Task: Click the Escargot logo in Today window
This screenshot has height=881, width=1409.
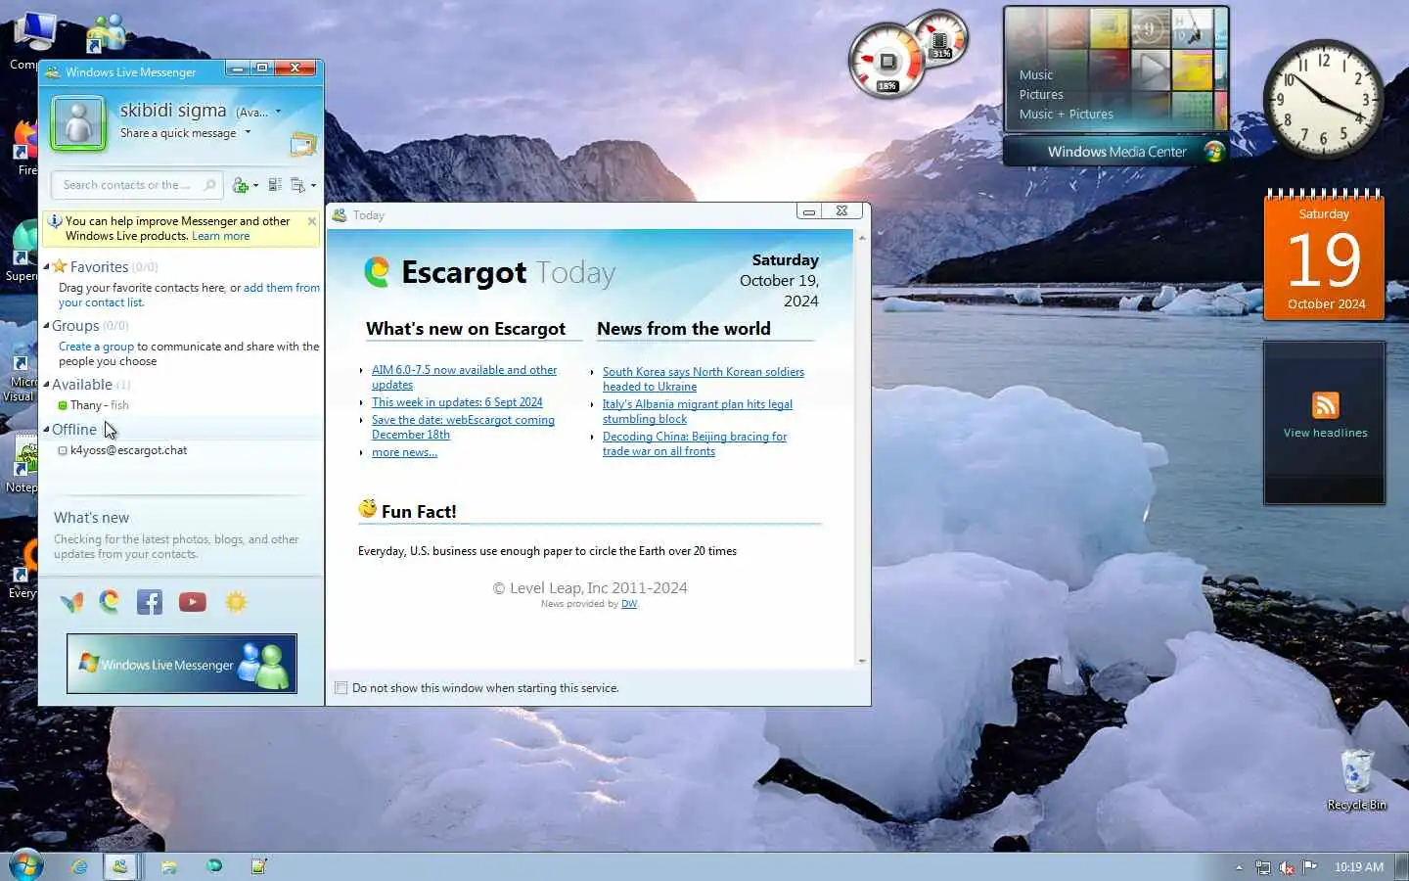Action: click(377, 272)
